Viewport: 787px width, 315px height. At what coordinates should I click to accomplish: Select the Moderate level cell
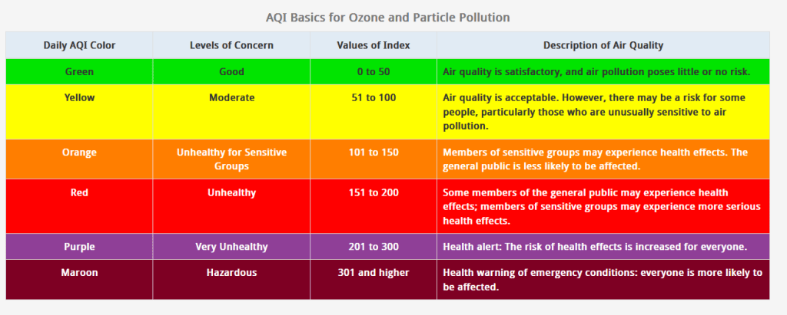click(x=231, y=98)
